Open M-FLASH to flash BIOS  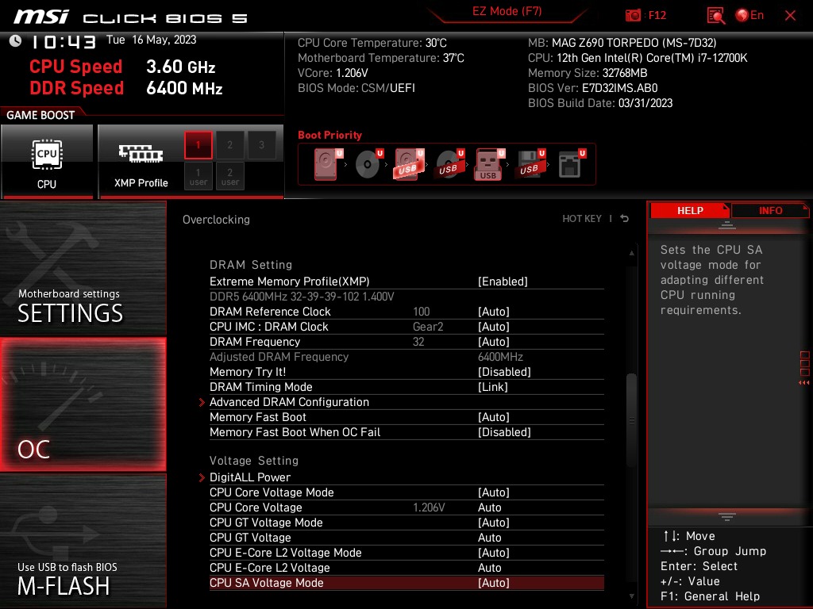(83, 541)
